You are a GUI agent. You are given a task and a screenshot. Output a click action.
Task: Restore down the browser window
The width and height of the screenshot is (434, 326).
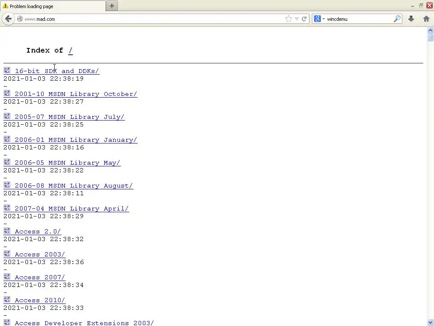421,6
